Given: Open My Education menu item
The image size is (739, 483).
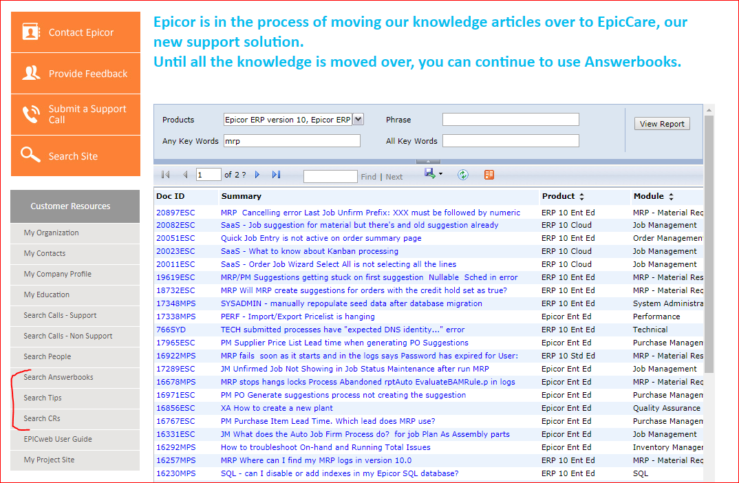Looking at the screenshot, I should (x=75, y=295).
